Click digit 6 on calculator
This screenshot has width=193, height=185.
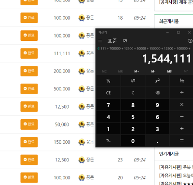coord(157,117)
